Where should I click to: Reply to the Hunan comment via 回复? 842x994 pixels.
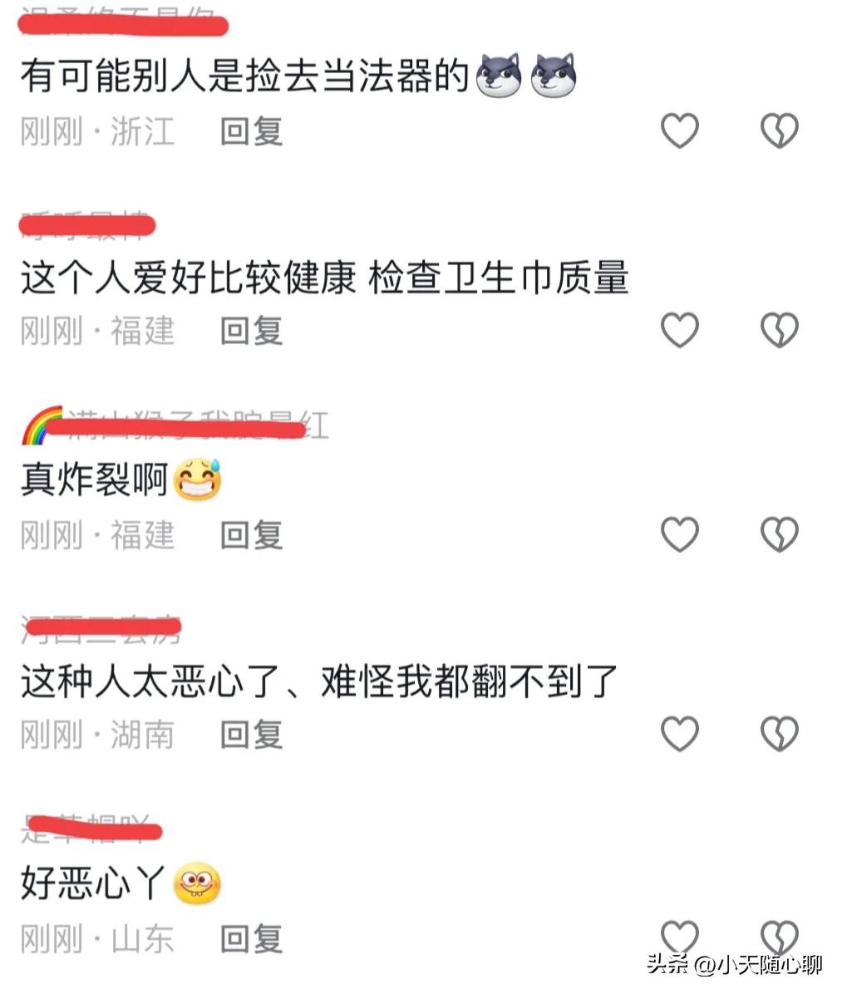[x=251, y=735]
